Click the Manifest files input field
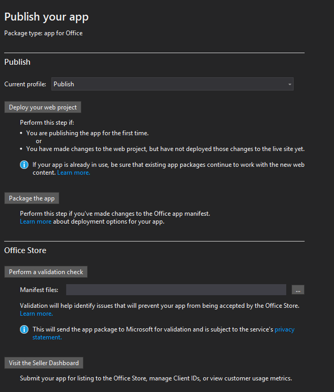Image resolution: width=334 pixels, height=392 pixels. click(176, 289)
